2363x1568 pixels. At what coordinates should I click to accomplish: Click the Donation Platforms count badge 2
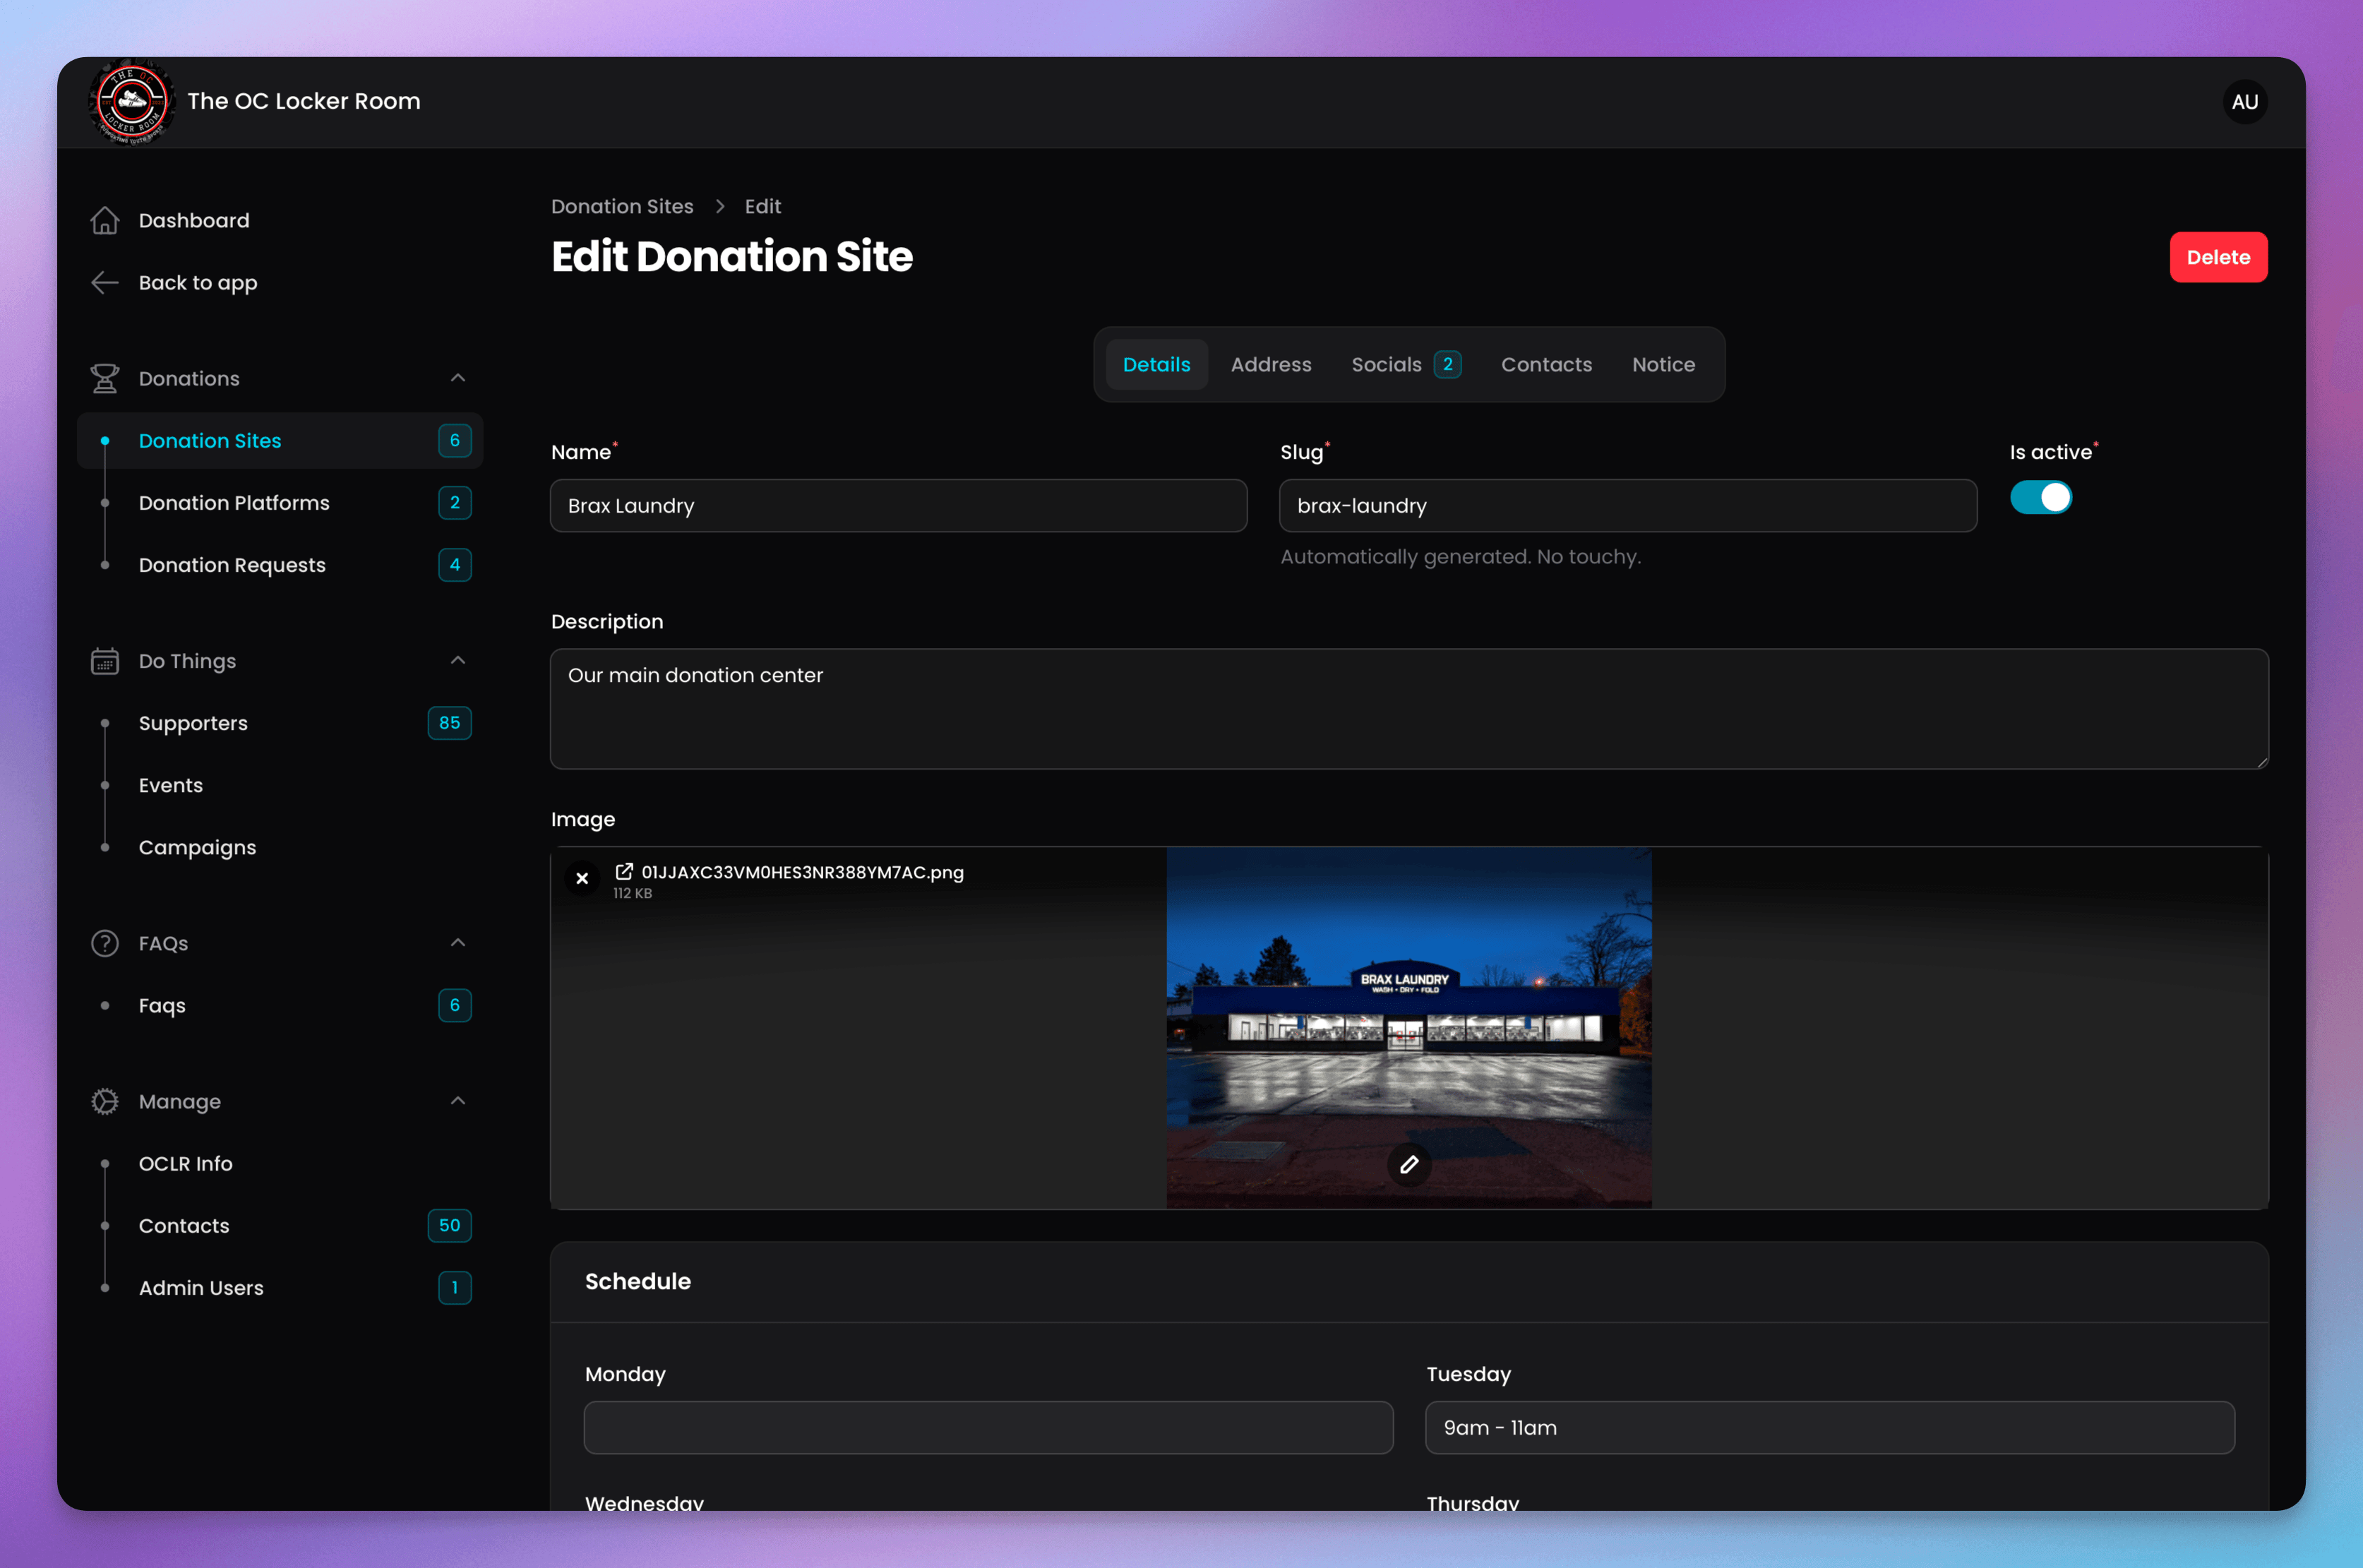pos(454,503)
